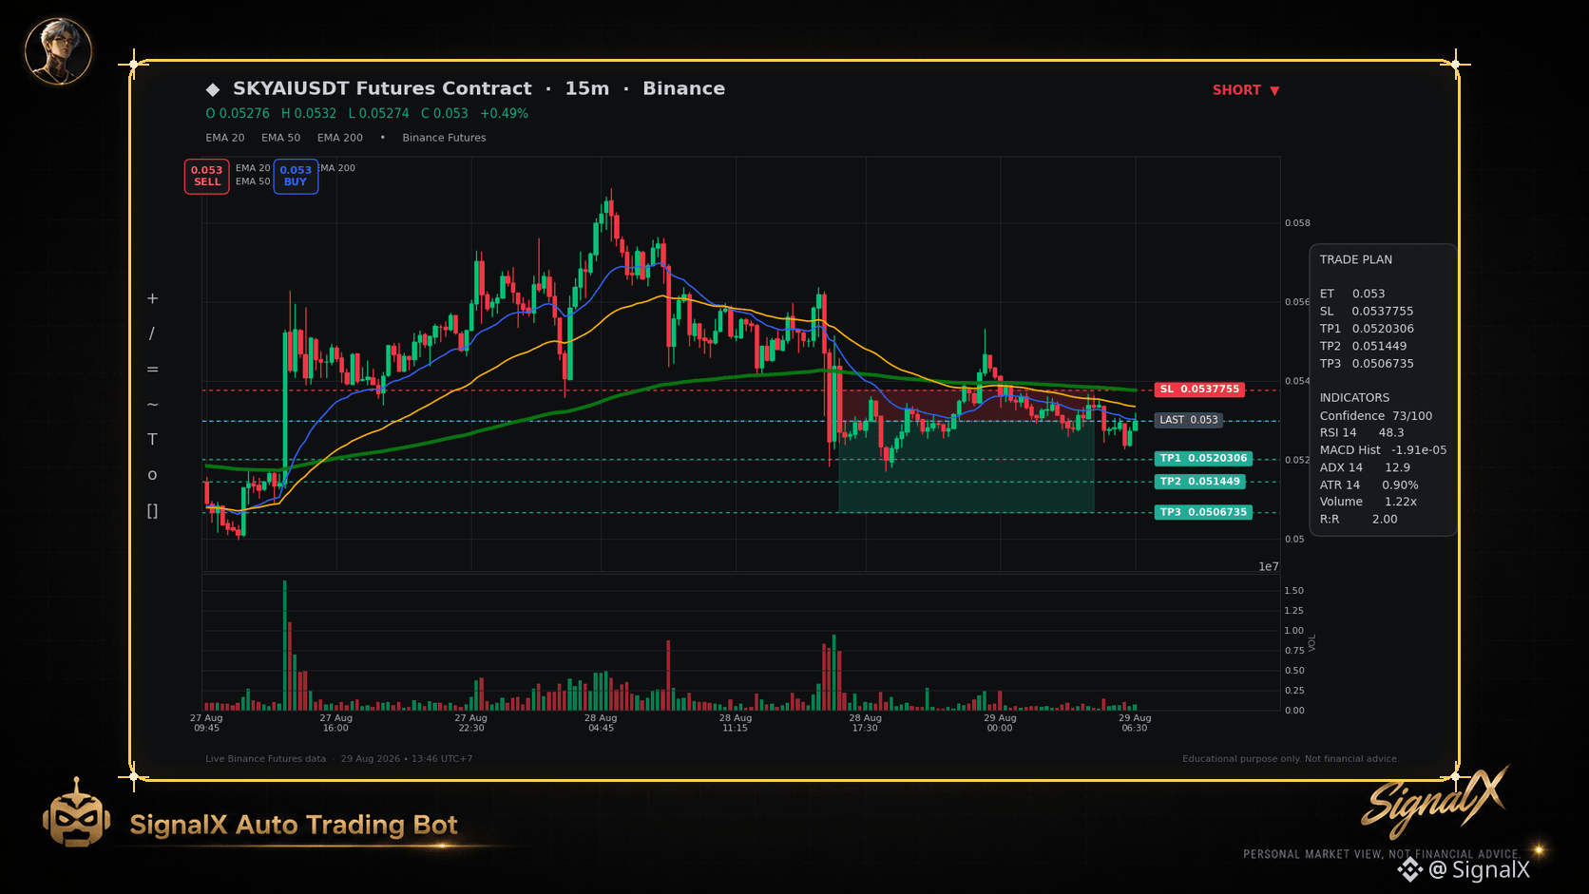
Task: Open the profile avatar picture
Action: tap(58, 51)
